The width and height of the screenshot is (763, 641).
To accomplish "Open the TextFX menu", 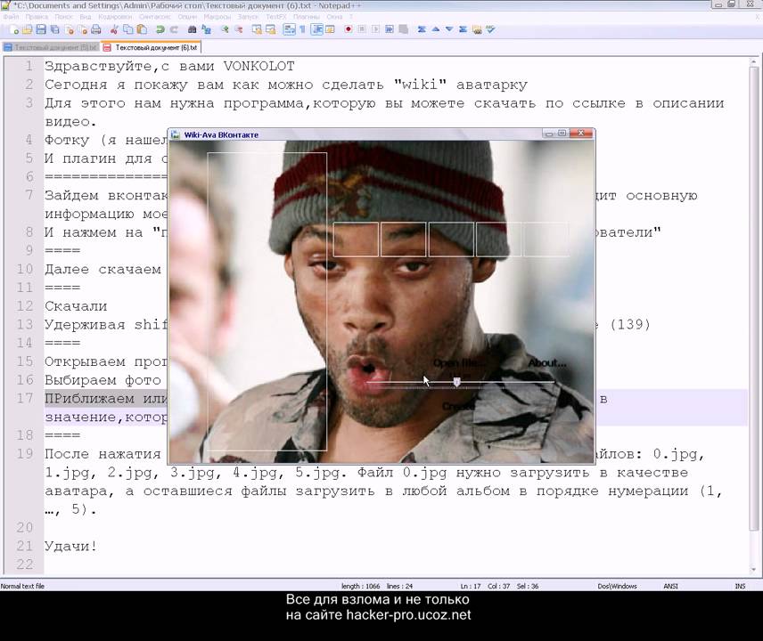I will point(276,17).
